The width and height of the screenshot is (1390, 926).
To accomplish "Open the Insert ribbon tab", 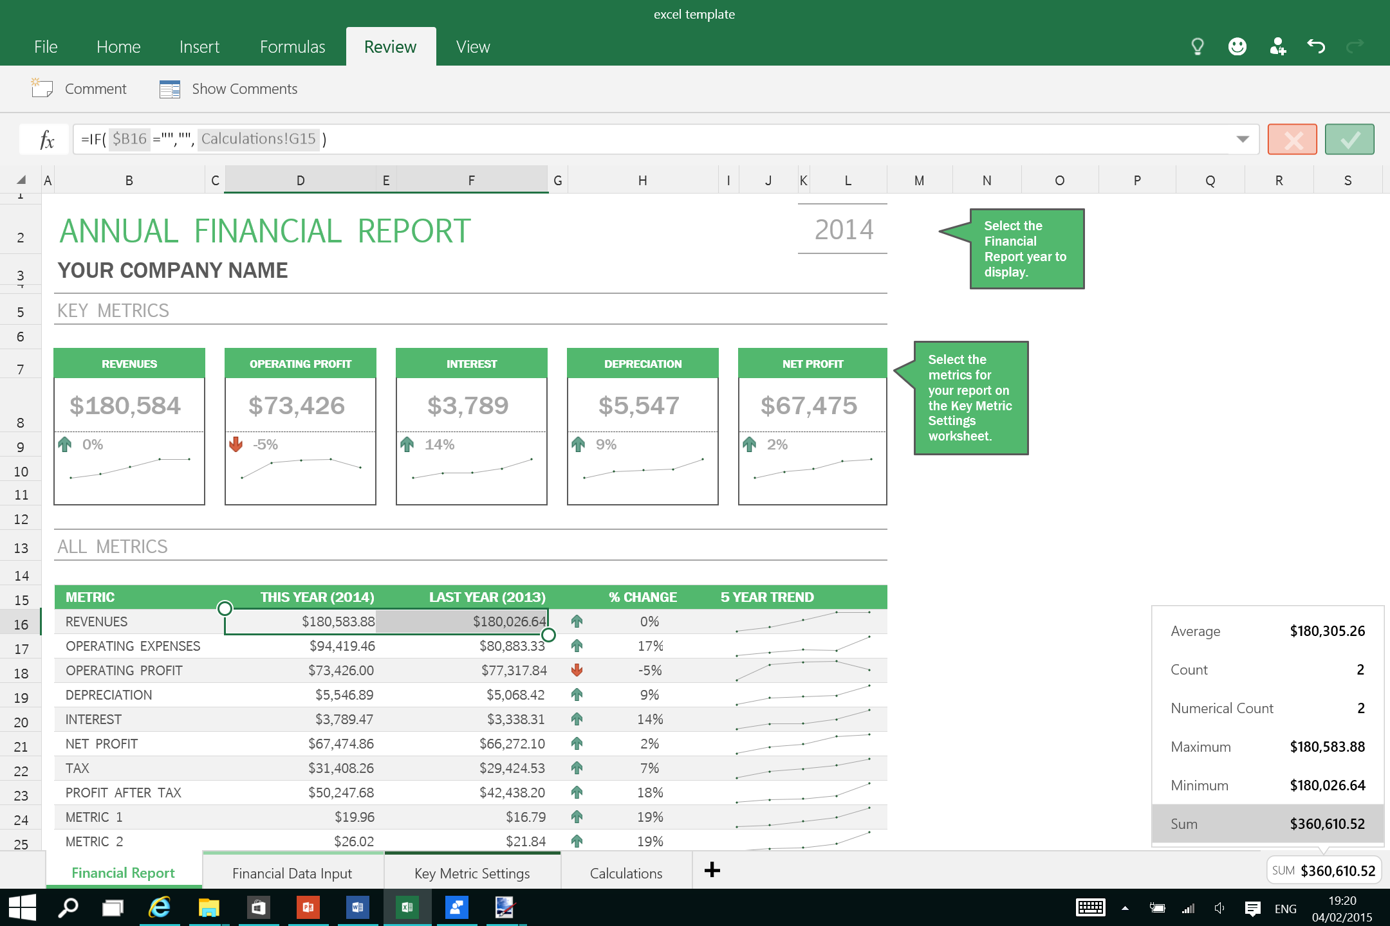I will pyautogui.click(x=199, y=46).
